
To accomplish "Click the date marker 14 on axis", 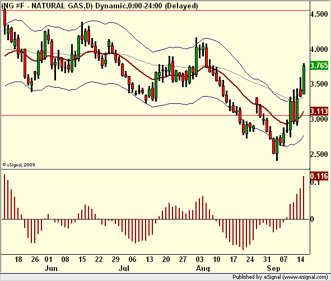I will [x=301, y=259].
